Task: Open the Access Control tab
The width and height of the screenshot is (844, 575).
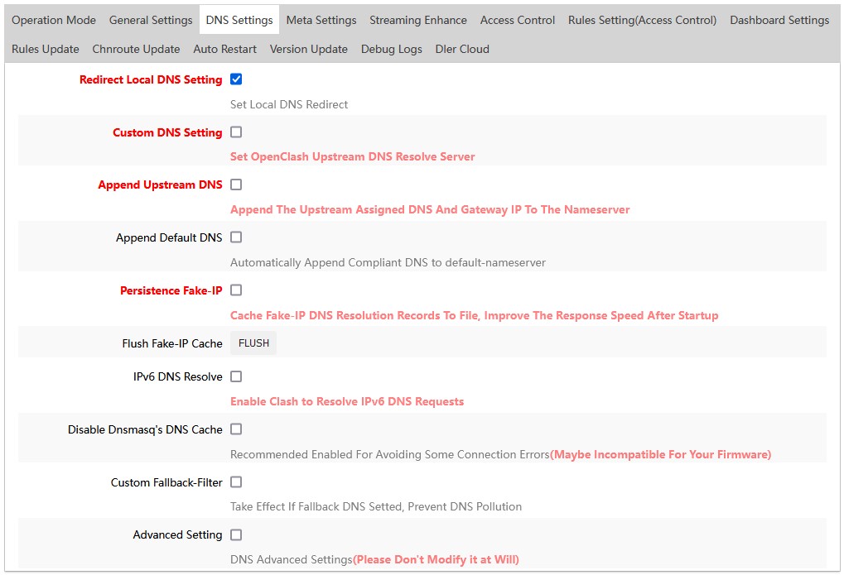Action: 518,20
